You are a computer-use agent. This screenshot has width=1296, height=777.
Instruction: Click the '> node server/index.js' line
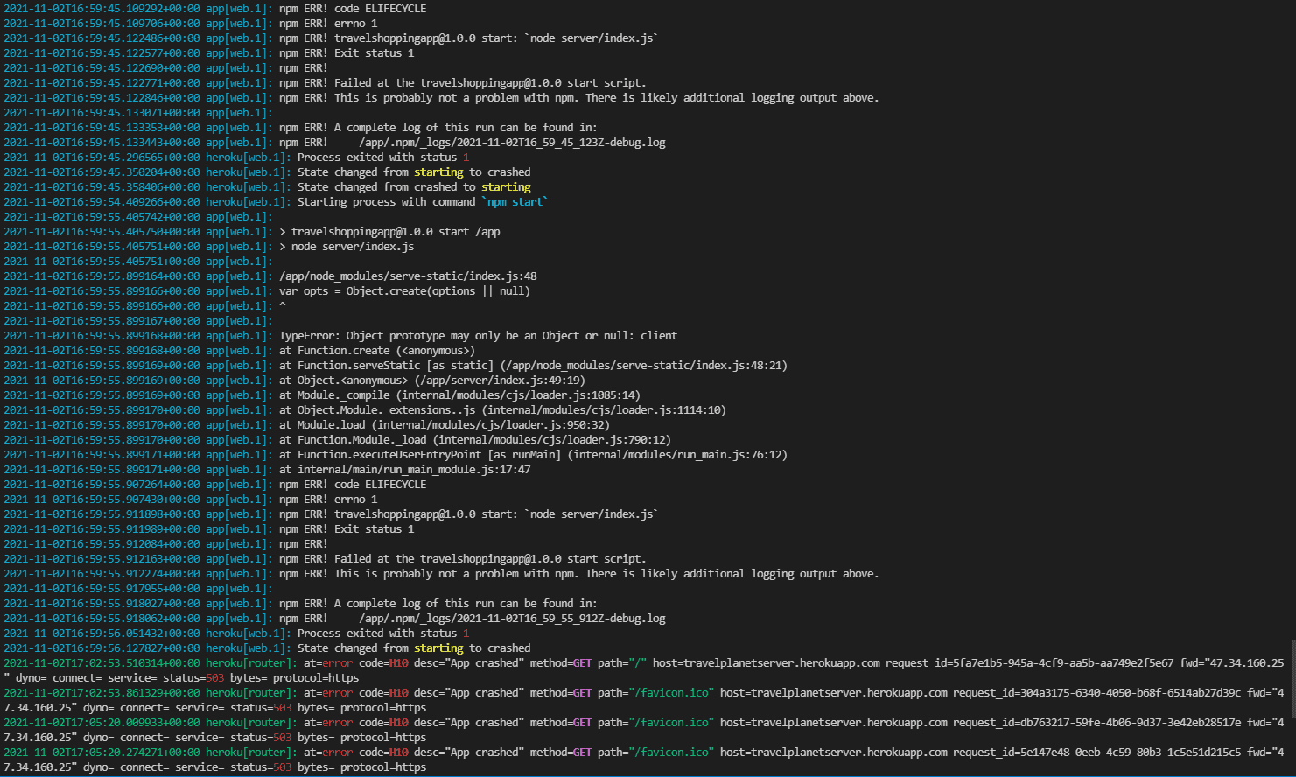209,247
